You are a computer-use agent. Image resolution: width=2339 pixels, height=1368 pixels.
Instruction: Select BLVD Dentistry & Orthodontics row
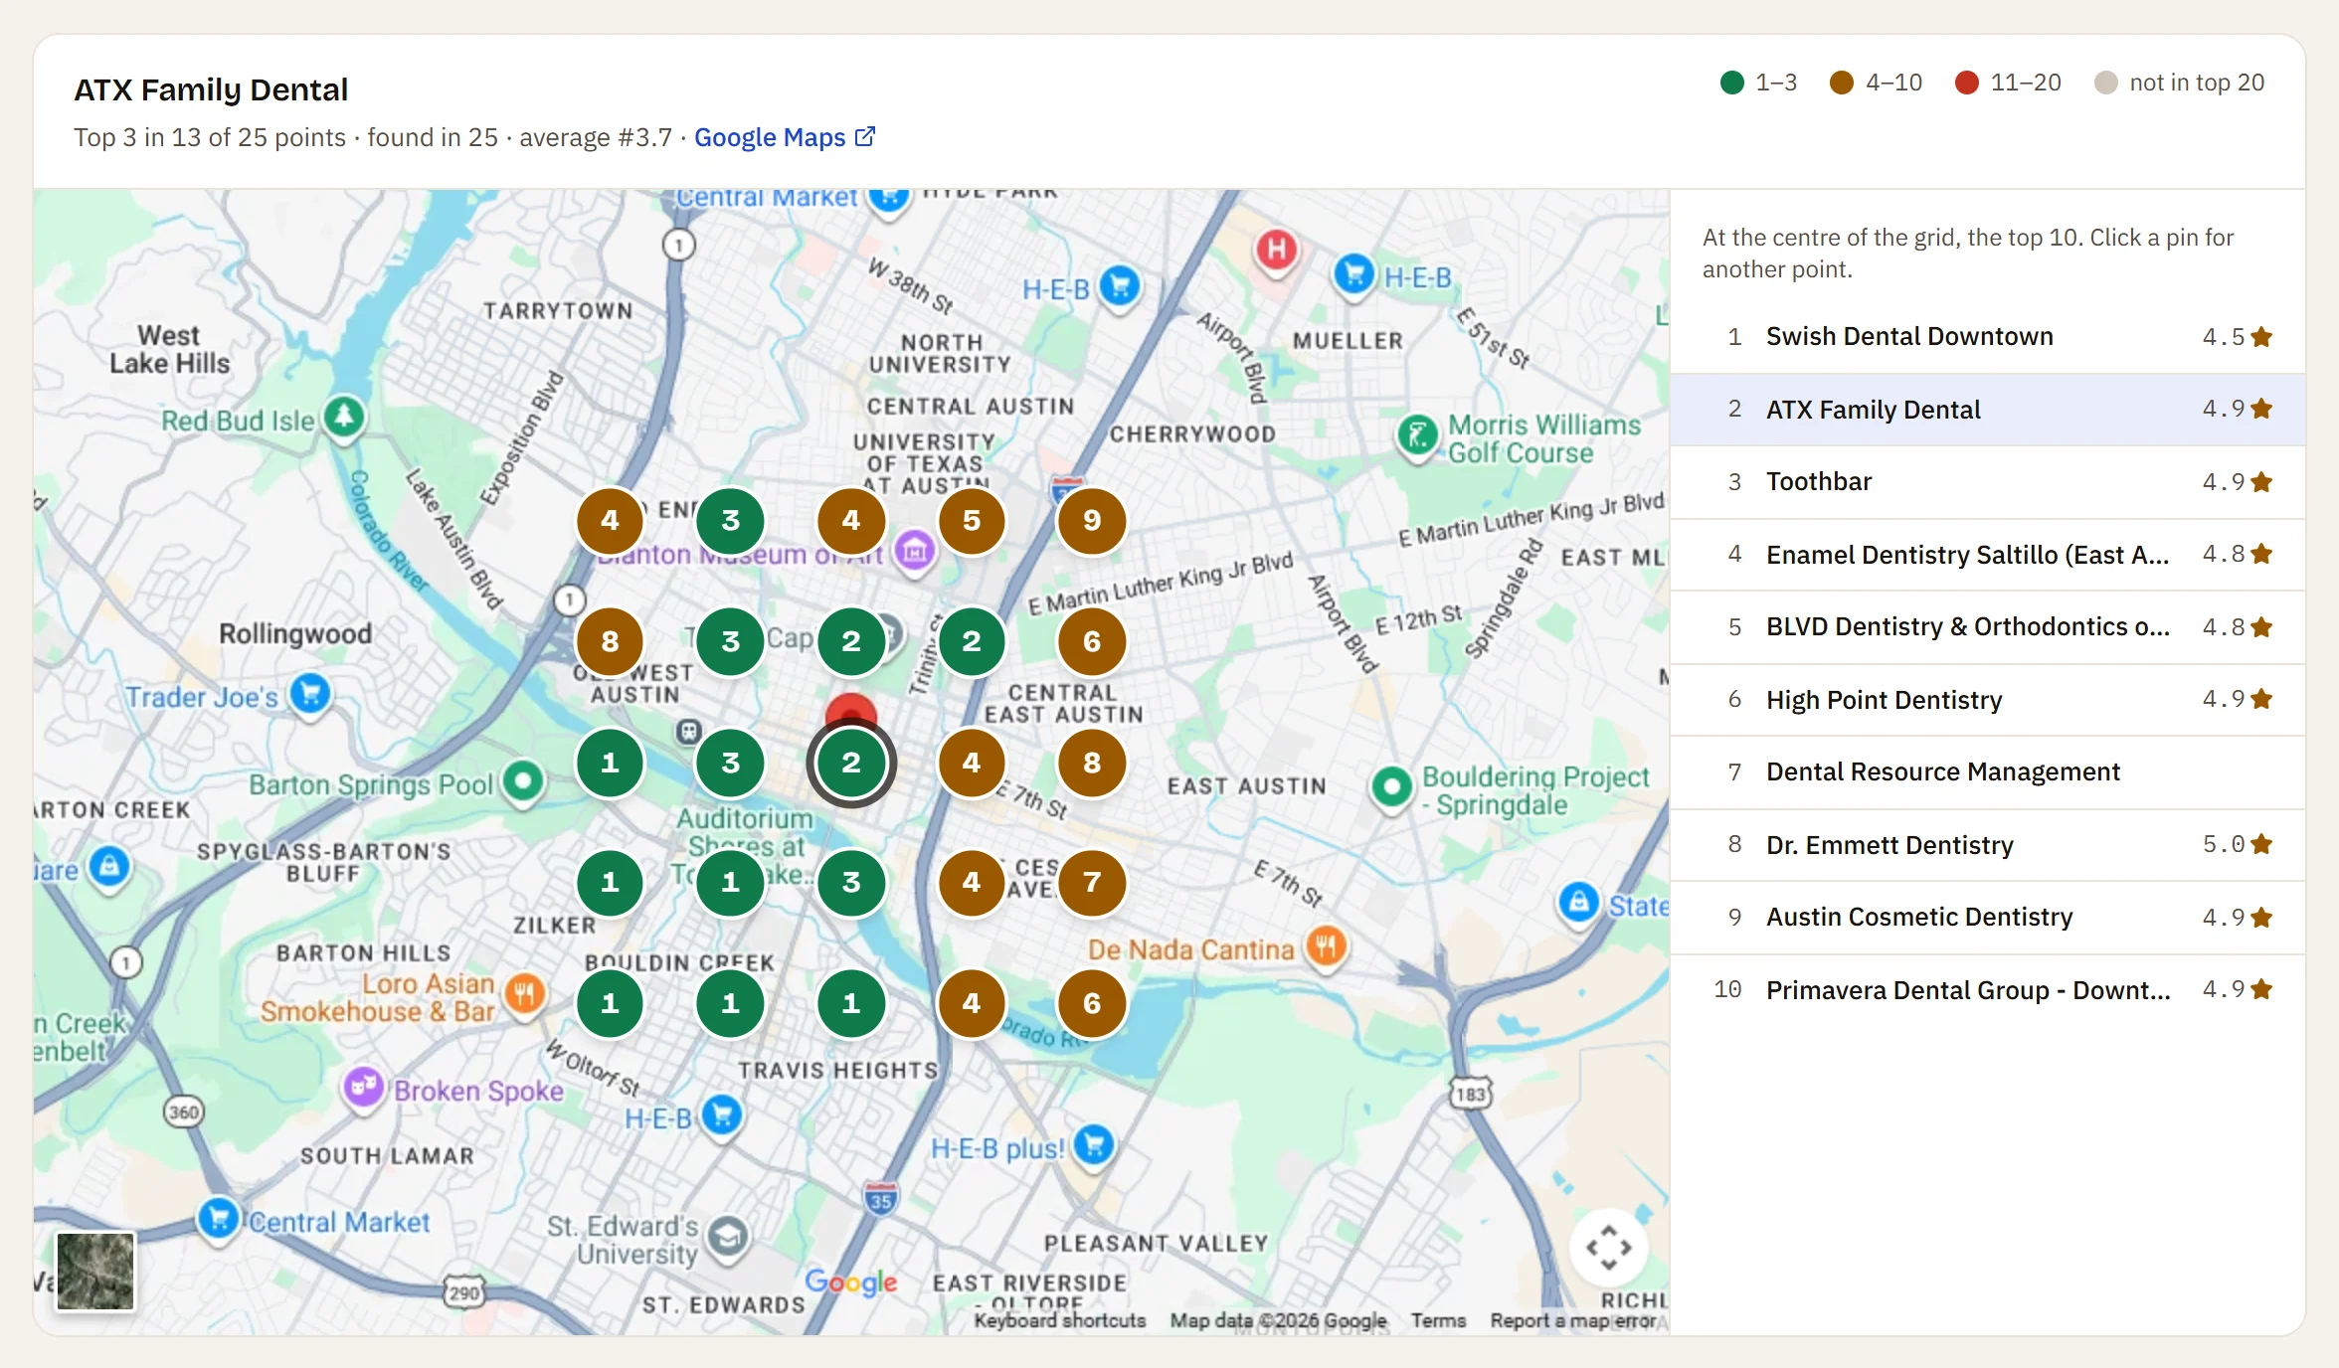click(x=1987, y=627)
